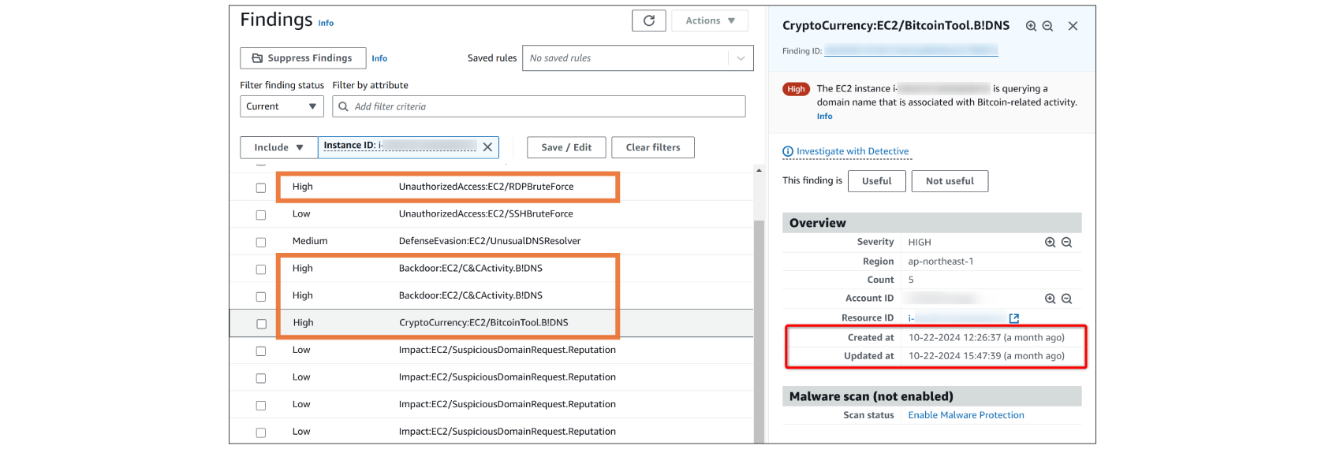Screen dimensions: 1325x449
Task: Check the RDPBruteForce finding checkbox
Action: [x=261, y=187]
